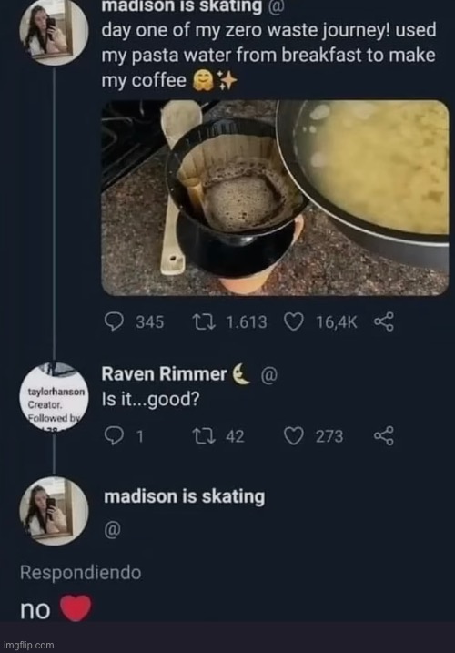Open the pasta water coffee photo

click(275, 198)
